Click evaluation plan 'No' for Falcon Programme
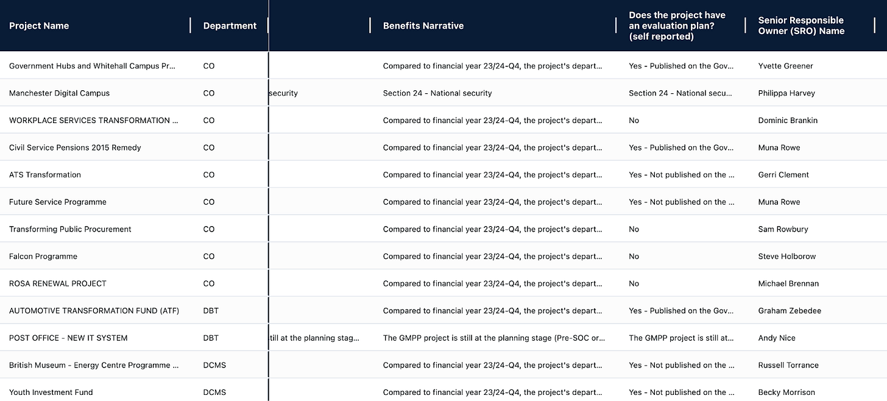 634,256
